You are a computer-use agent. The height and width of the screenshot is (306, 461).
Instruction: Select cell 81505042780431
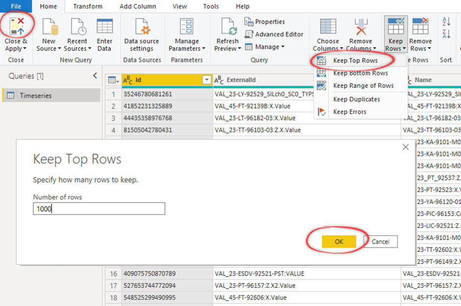[x=167, y=130]
